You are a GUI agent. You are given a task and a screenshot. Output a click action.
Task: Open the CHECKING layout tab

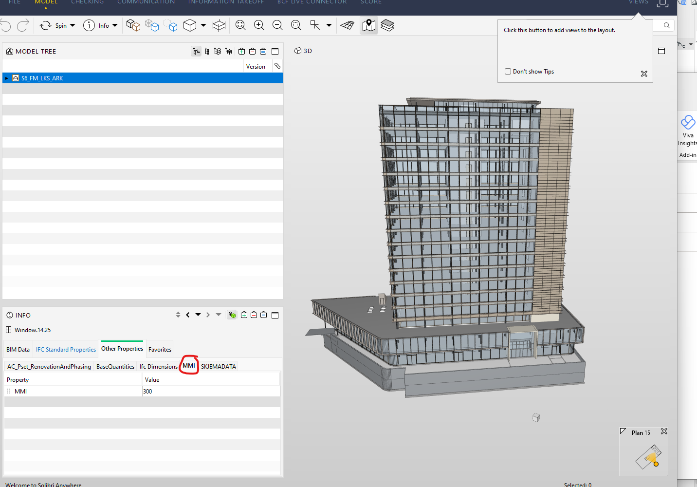(88, 2)
